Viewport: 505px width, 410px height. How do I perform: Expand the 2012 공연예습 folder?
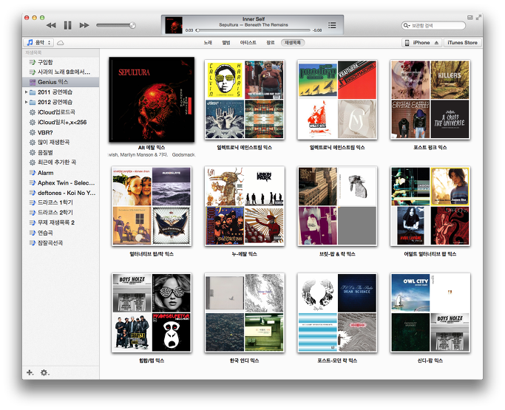[x=26, y=102]
